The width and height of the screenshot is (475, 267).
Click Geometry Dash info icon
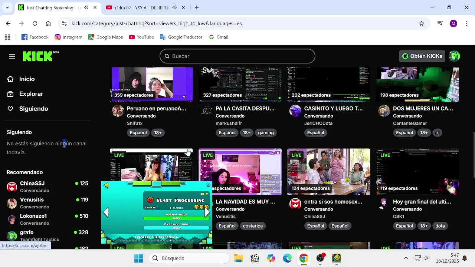pyautogui.click(x=208, y=185)
